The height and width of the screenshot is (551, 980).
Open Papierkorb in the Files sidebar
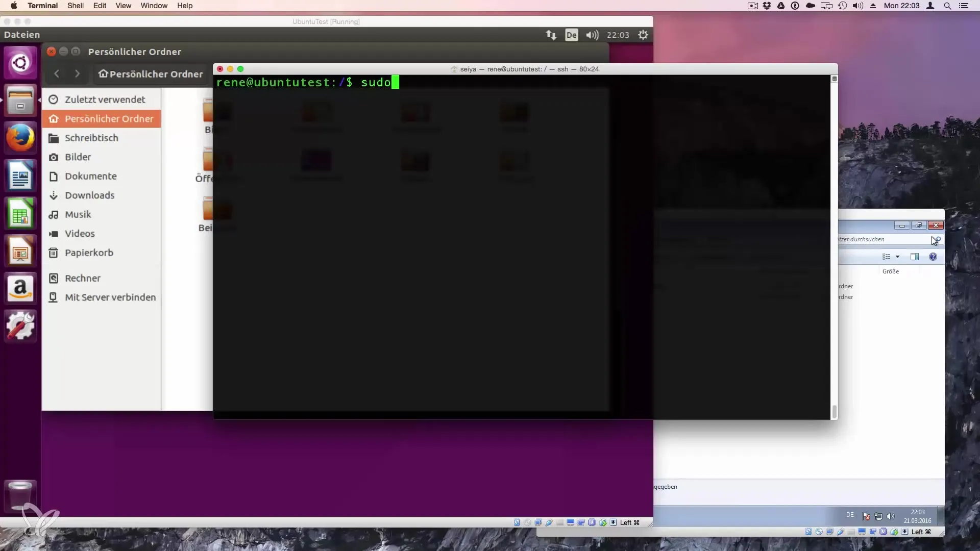pyautogui.click(x=102, y=253)
